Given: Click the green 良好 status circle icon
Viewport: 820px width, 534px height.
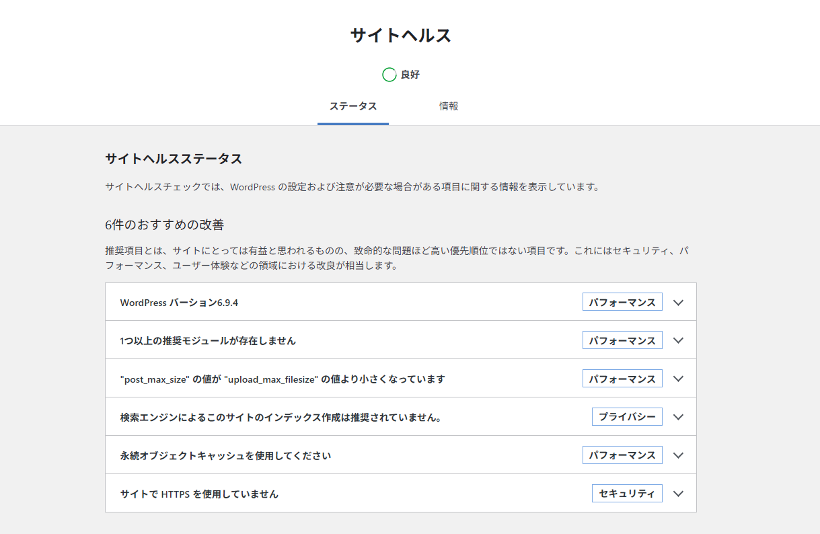Looking at the screenshot, I should 389,75.
